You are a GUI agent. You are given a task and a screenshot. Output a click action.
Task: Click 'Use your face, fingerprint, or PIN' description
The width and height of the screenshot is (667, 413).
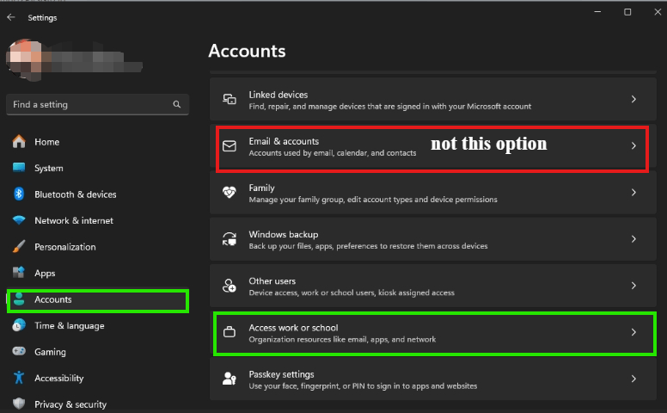(x=363, y=385)
